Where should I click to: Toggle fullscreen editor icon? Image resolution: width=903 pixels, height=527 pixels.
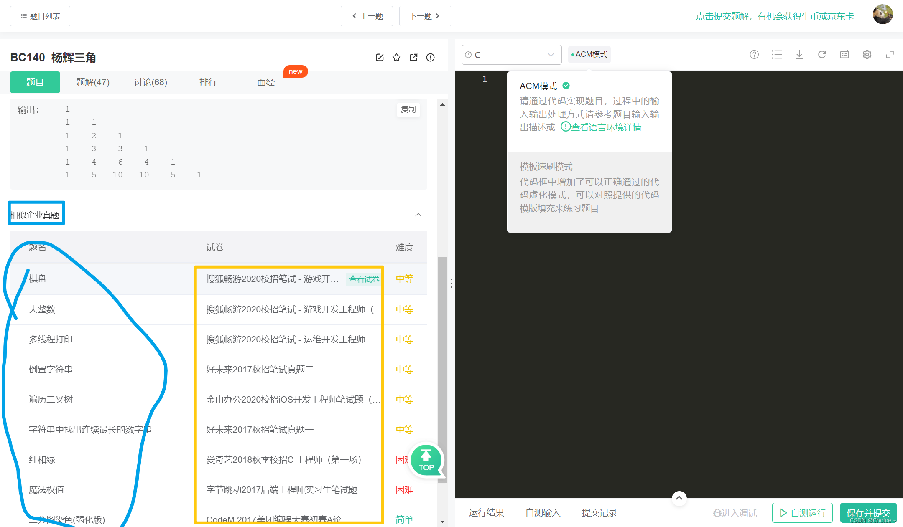pos(890,55)
